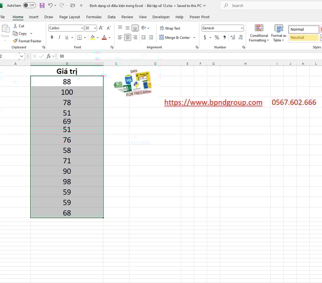Screen dimensions: 322x283
Task: Click the Open folder icon
Action: [73, 5]
